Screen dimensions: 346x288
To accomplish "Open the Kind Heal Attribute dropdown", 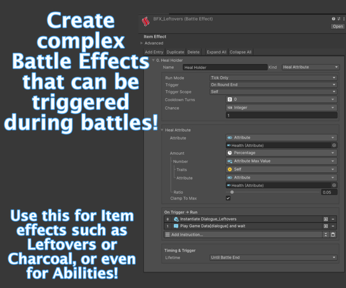I will (x=310, y=67).
